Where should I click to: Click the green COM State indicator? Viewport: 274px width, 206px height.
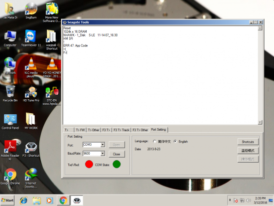click(117, 164)
